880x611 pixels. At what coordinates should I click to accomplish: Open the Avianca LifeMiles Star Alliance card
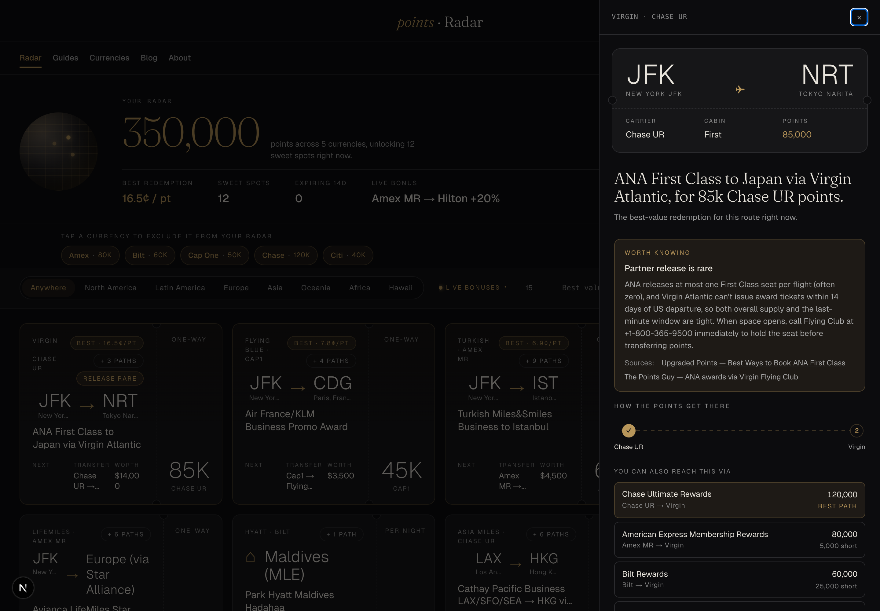121,563
